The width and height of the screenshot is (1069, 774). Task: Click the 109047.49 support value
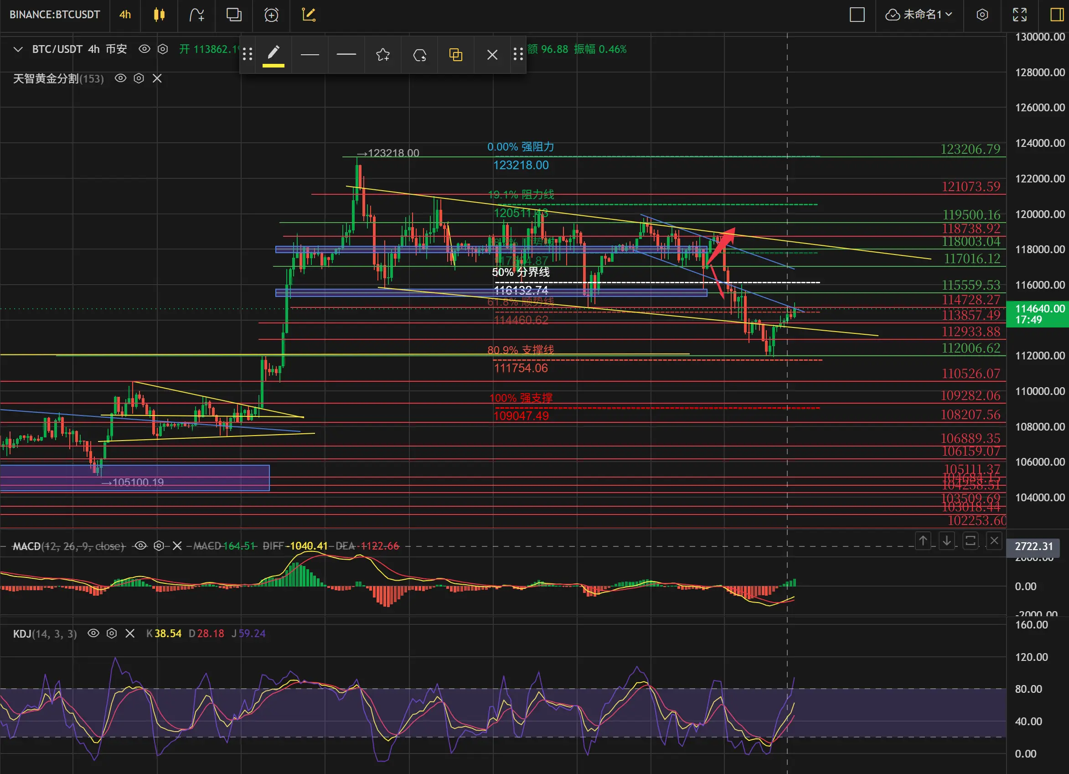click(x=521, y=416)
